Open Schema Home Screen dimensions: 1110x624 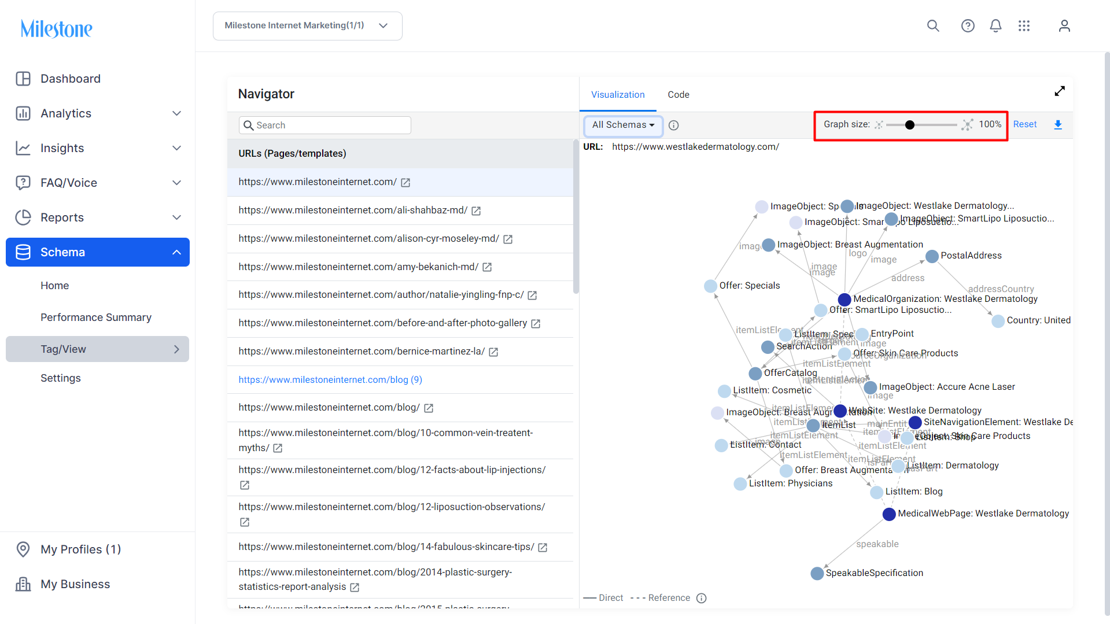[x=54, y=286]
